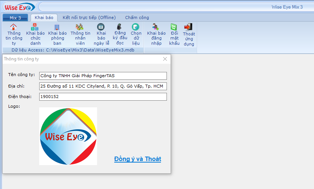The height and width of the screenshot is (189, 314).
Task: Click the Khai báo chức danh icon
Action: point(35,28)
